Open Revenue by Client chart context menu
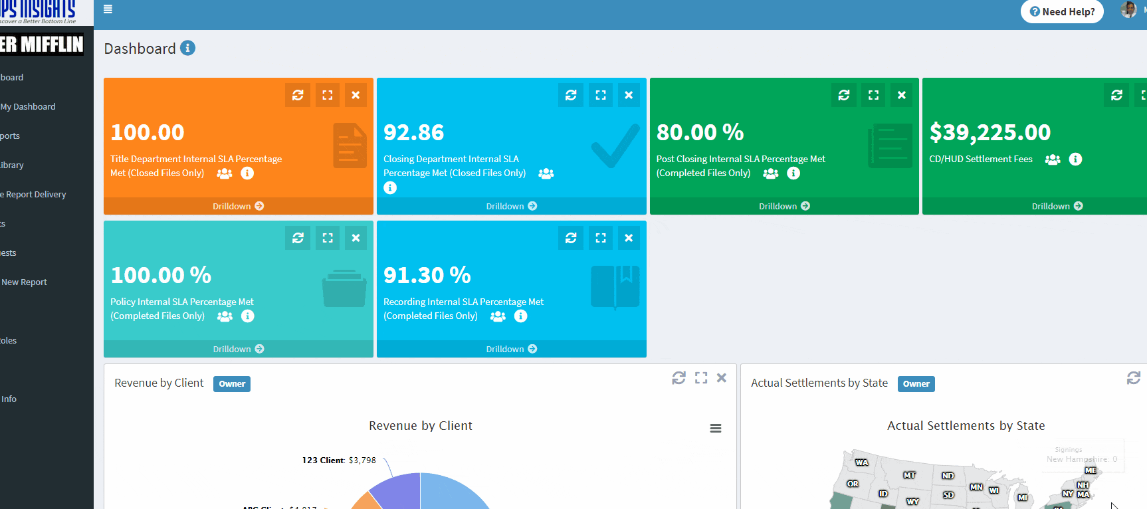 715,429
